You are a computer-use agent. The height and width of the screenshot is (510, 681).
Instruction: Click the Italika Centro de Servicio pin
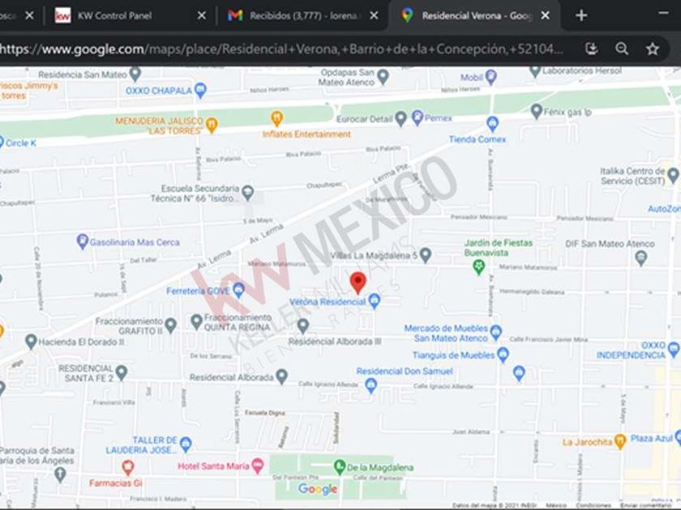coord(673,175)
